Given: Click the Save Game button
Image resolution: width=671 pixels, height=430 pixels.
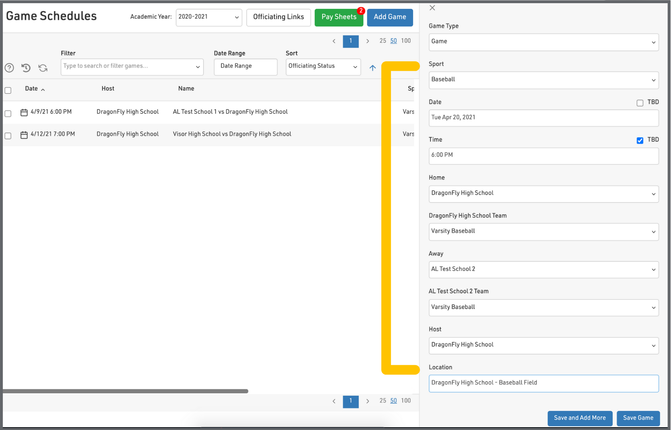Looking at the screenshot, I should [x=638, y=418].
